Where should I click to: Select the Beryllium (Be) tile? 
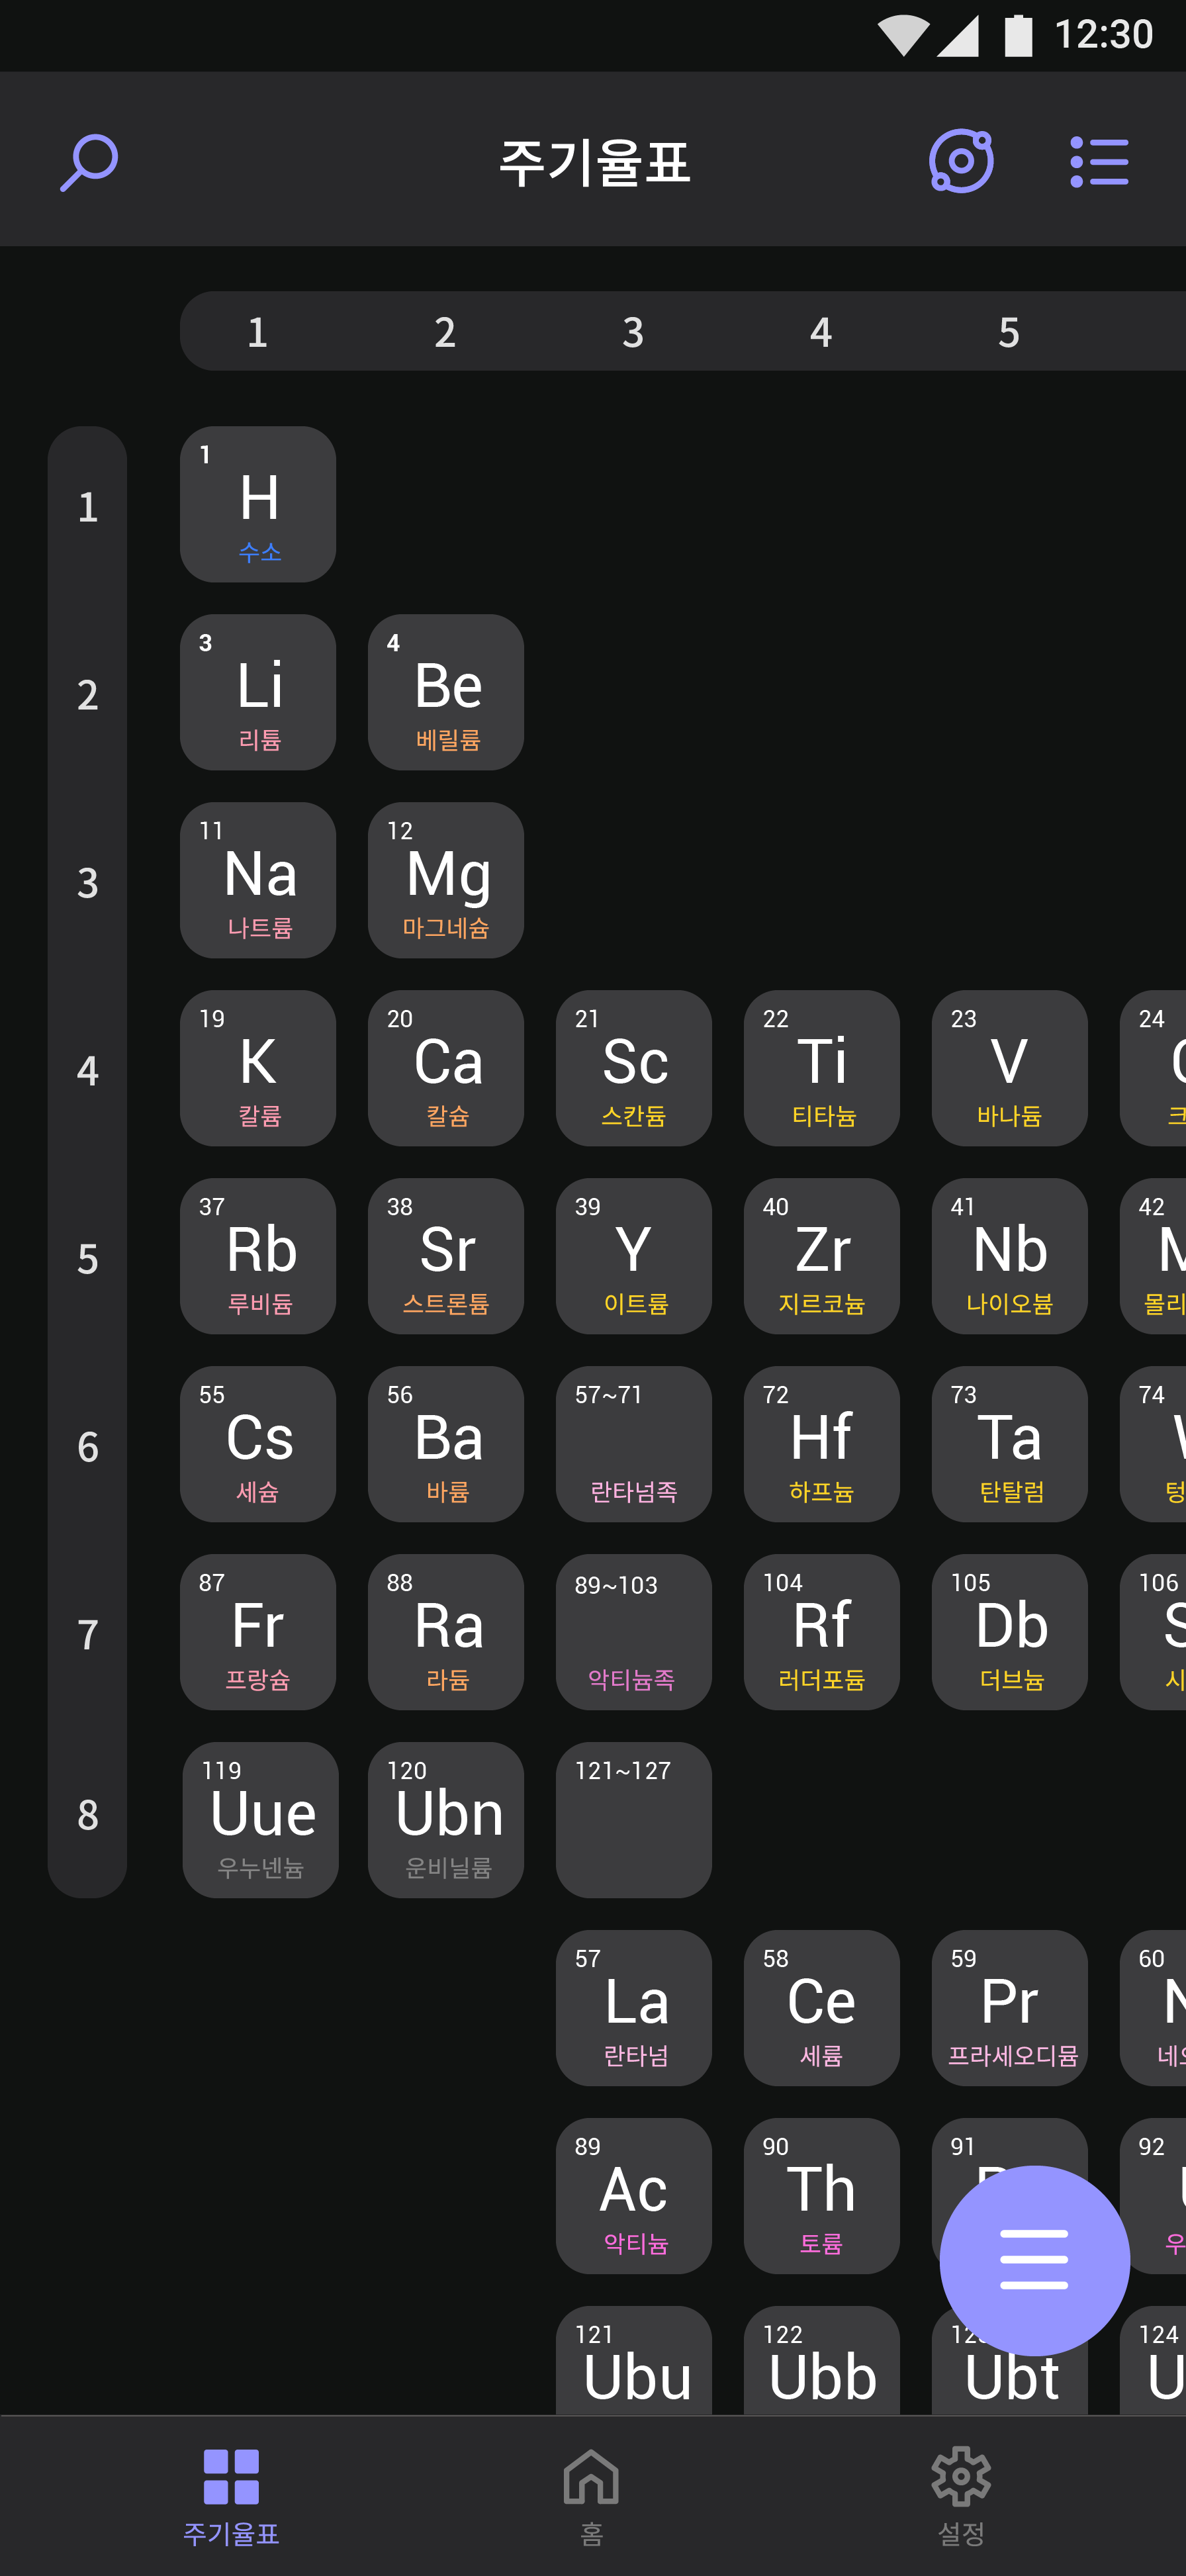click(446, 692)
